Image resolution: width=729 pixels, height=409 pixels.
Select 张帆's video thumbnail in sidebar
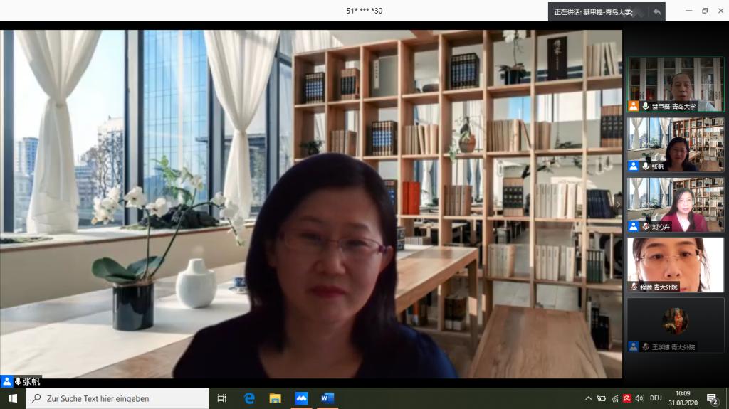pos(675,144)
